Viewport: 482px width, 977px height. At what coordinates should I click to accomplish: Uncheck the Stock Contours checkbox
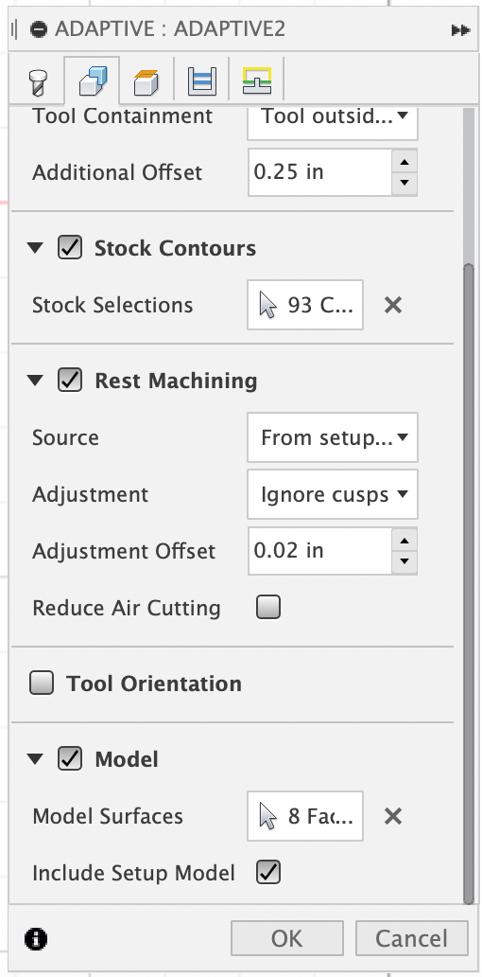tap(70, 247)
